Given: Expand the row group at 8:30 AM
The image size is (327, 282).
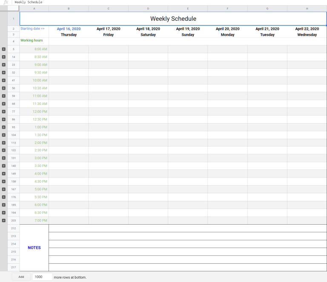Looking at the screenshot, I should pos(4,57).
